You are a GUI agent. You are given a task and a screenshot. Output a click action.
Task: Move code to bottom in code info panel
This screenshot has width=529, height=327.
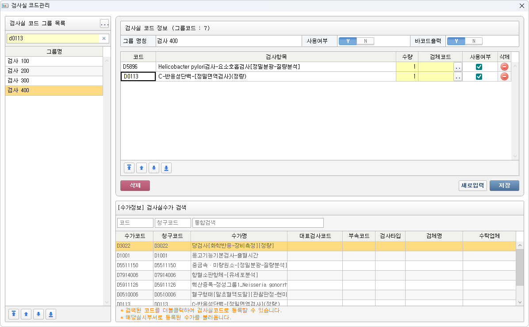coord(166,168)
